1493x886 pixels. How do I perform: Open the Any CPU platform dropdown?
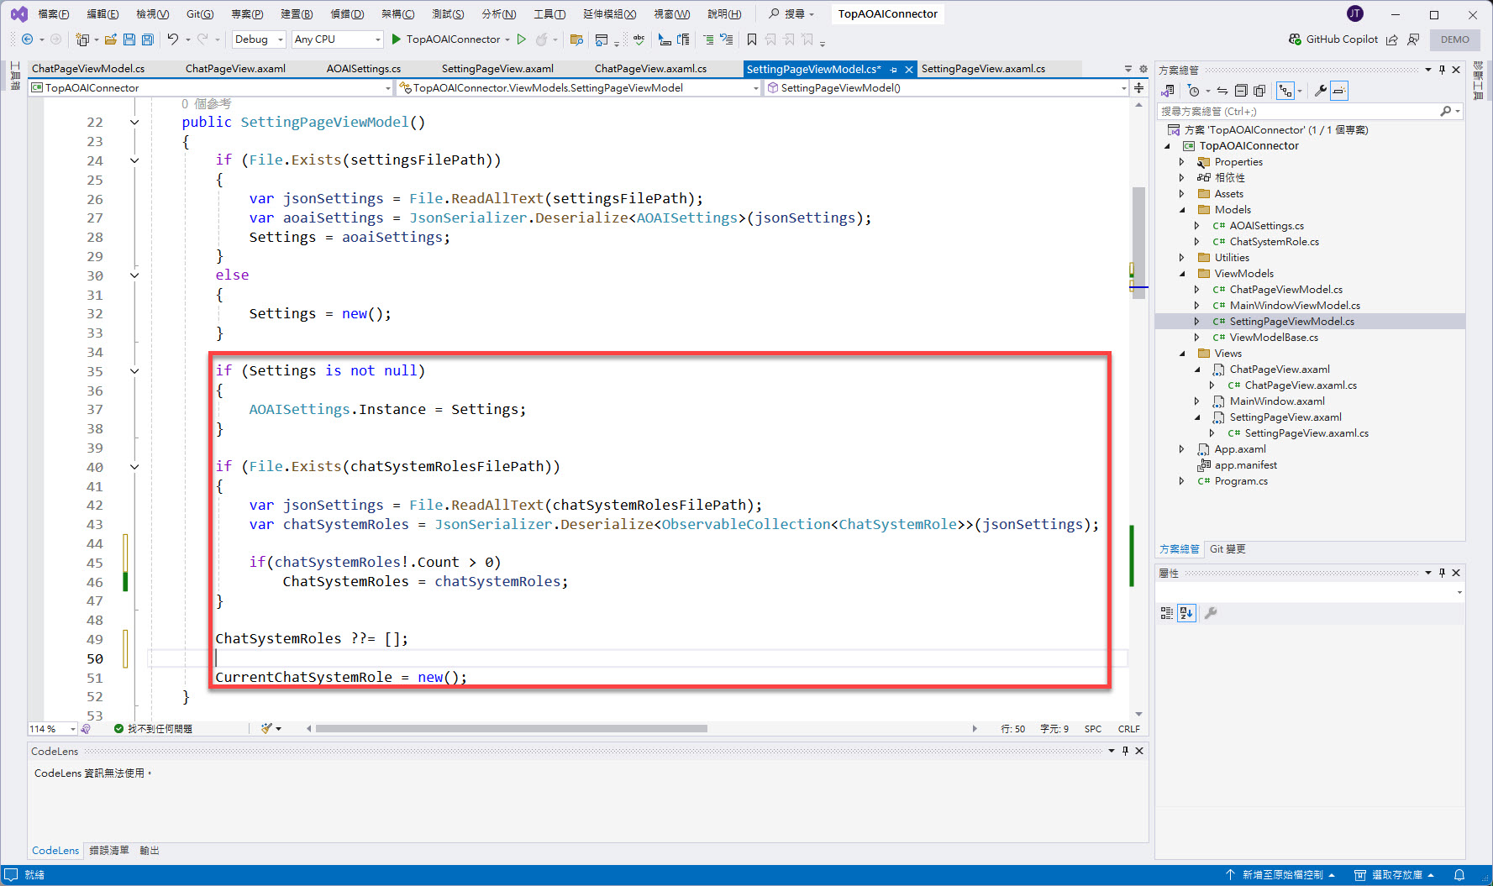tap(337, 39)
